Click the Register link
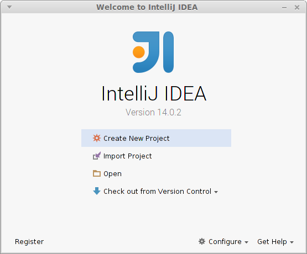Viewport: 307px width, 254px height. click(29, 242)
